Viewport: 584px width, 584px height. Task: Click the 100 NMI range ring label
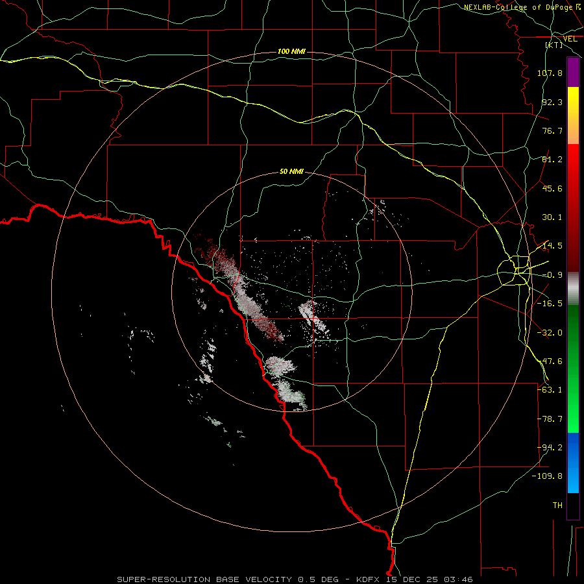[291, 51]
